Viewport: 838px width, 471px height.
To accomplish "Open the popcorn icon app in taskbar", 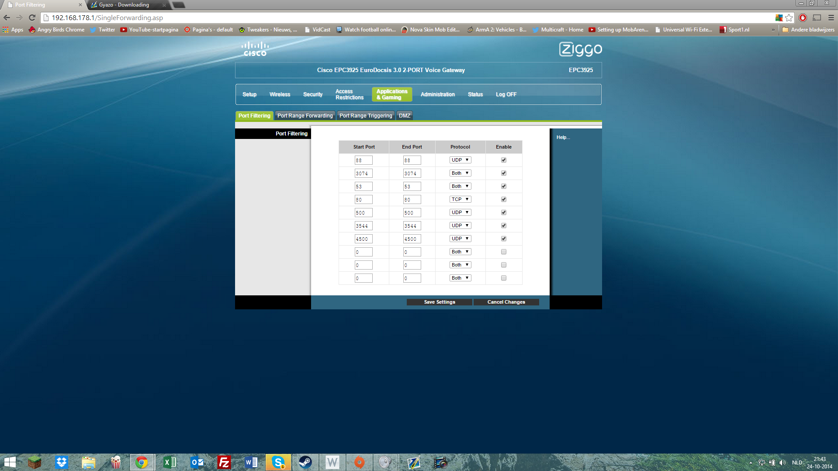I will coord(116,462).
